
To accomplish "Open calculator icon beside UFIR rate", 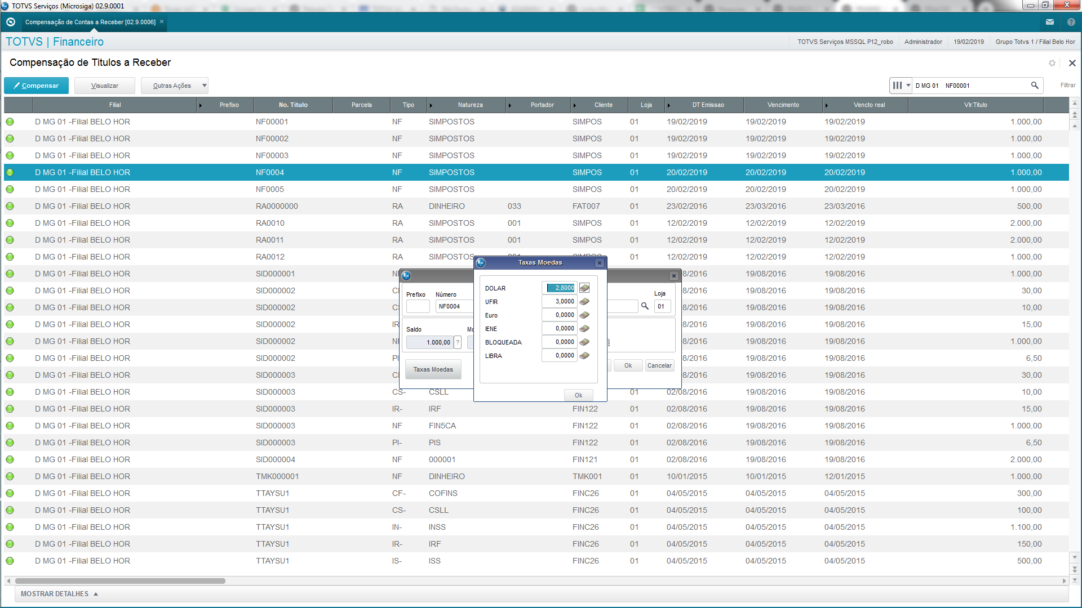I will pyautogui.click(x=584, y=302).
